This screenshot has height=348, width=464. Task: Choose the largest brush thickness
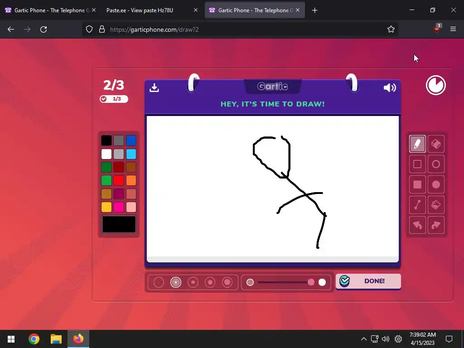click(x=227, y=282)
